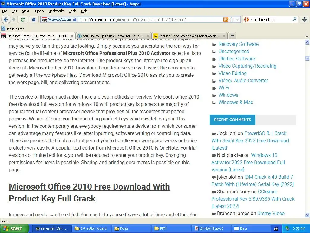Screen dimensions: 310x233
Task: Click the Forward navigation arrow
Action: (13, 19)
